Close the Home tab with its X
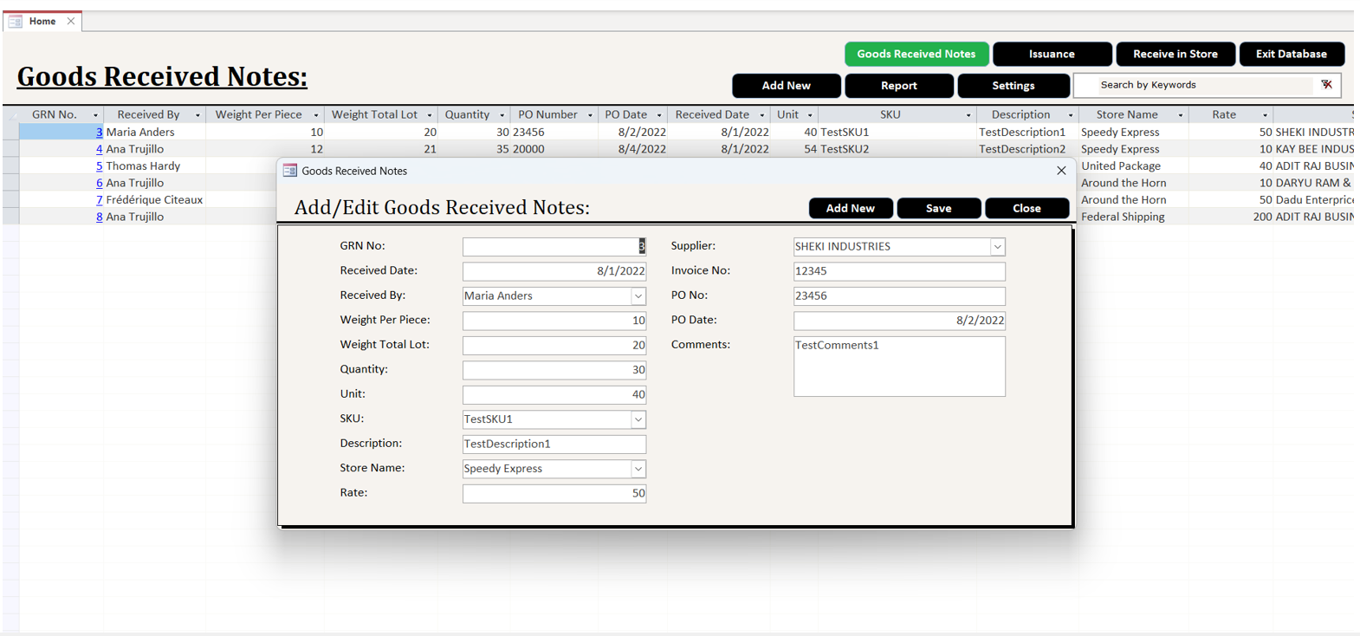The height and width of the screenshot is (636, 1360). 71,21
